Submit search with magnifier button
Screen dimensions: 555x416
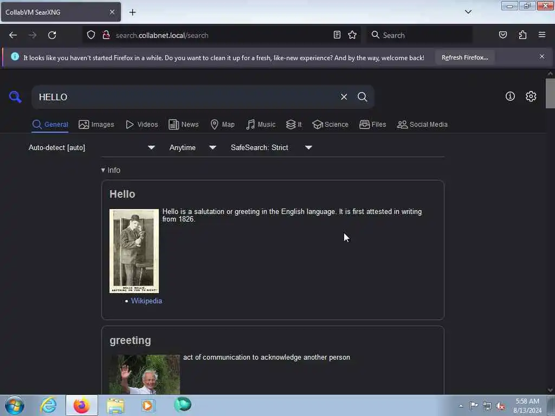tap(362, 96)
